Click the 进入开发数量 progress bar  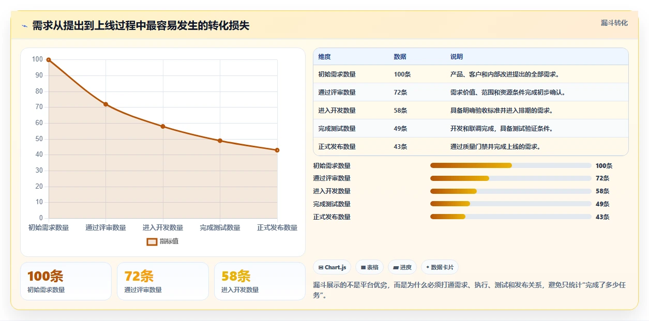511,191
